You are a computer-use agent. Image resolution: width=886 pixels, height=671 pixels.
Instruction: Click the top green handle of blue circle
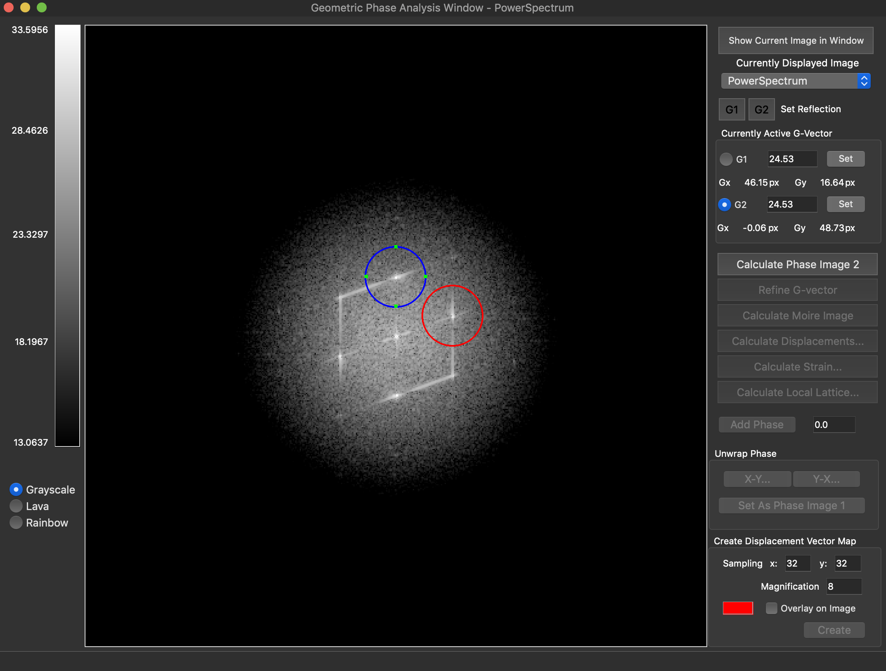coord(396,247)
